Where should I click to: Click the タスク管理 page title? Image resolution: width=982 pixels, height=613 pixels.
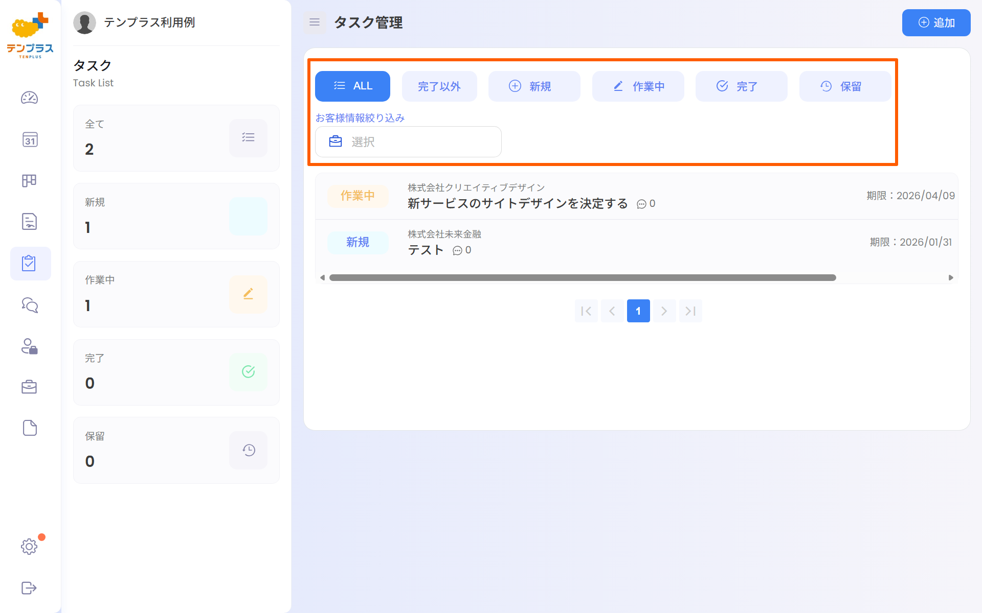(x=368, y=22)
